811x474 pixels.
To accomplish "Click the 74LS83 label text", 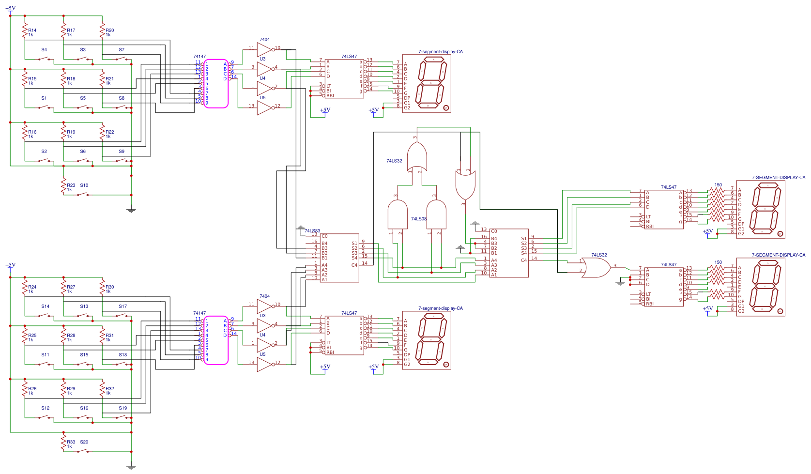I will (x=312, y=231).
